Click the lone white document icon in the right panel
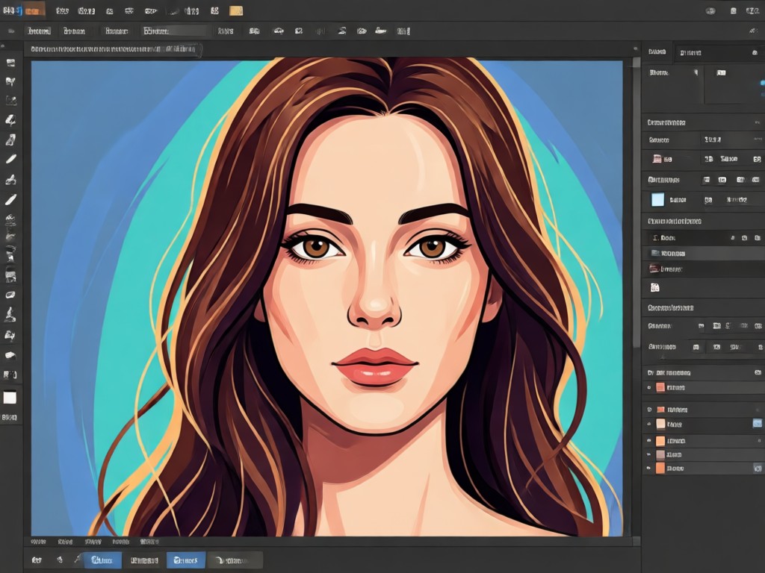Viewport: 765px width, 573px height. pos(654,287)
